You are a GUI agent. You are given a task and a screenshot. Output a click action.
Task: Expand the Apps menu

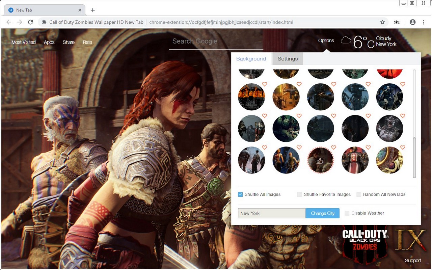click(x=49, y=42)
